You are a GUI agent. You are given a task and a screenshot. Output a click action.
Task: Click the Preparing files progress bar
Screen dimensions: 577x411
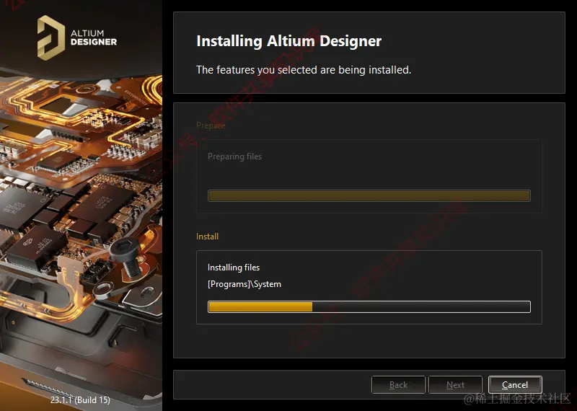click(x=369, y=195)
